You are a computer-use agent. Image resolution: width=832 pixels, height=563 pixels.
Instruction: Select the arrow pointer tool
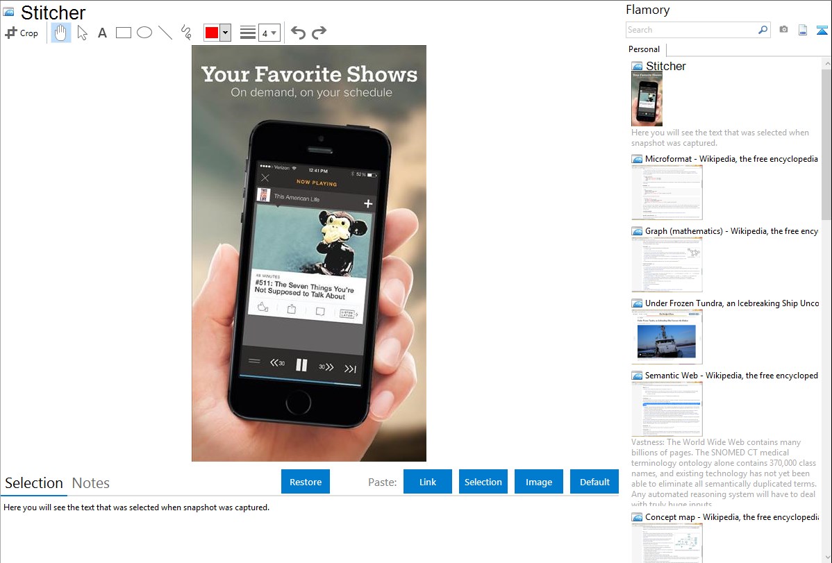tap(82, 33)
